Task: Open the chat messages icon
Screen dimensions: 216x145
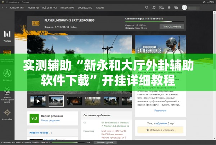Action: (x=176, y=8)
